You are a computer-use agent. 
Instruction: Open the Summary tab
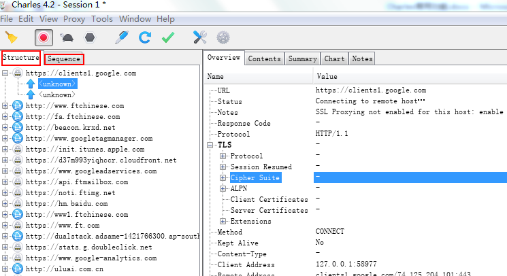303,58
